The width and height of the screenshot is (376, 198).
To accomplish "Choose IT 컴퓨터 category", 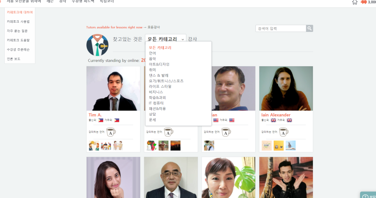I will pos(156,103).
